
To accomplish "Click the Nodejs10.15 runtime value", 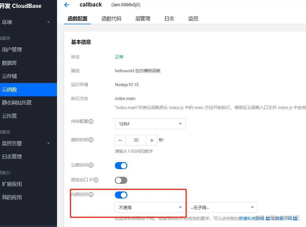I will click(x=127, y=85).
